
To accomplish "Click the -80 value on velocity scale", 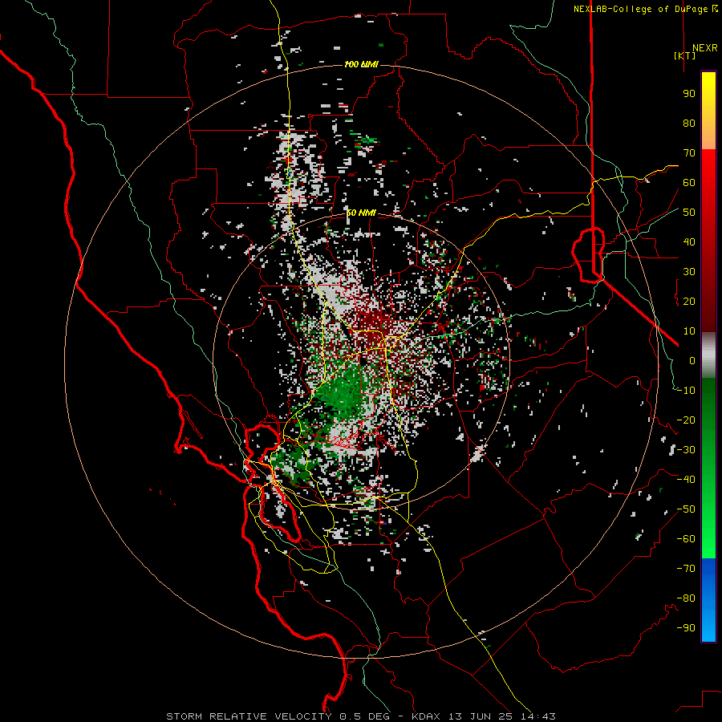I will 686,598.
